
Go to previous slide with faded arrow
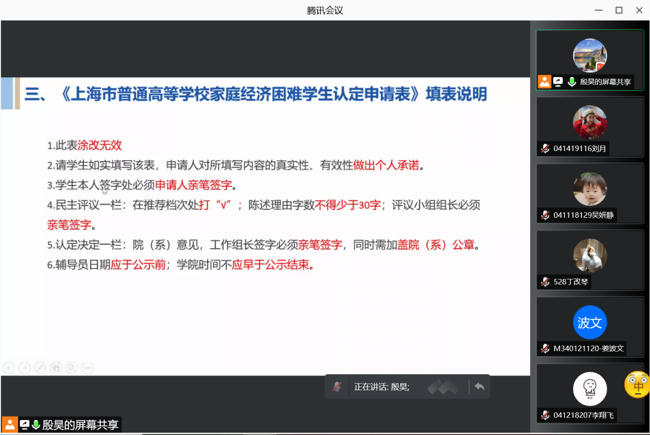click(x=8, y=368)
